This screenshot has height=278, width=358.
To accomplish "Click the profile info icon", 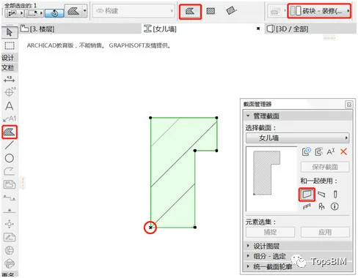I will 335,206.
